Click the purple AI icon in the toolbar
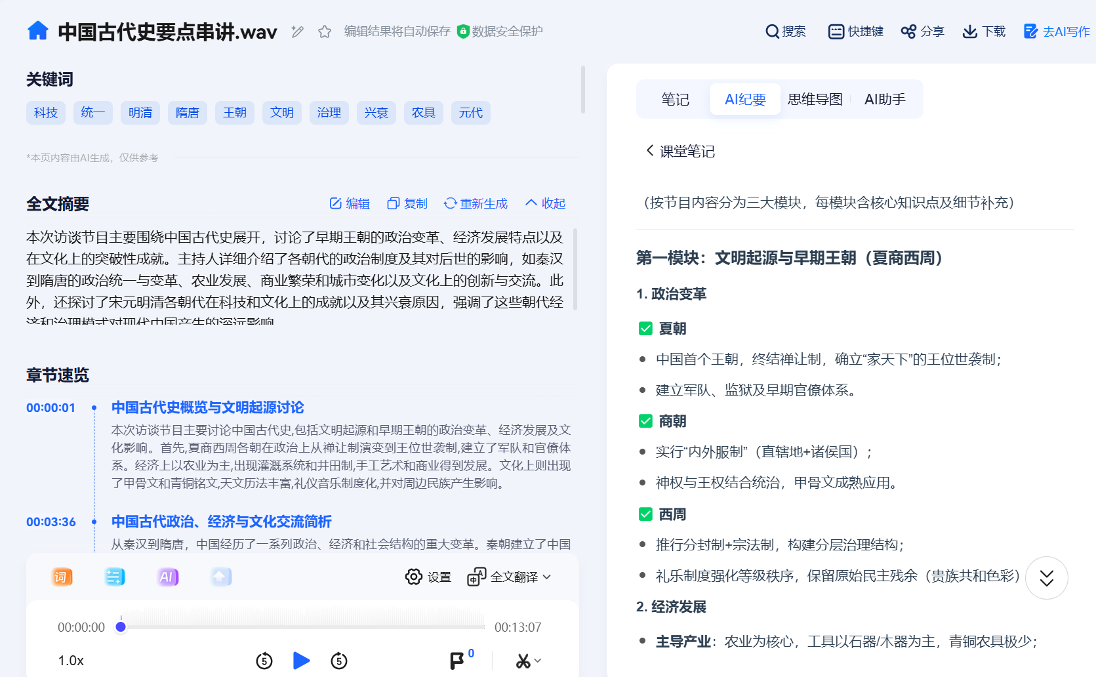This screenshot has height=677, width=1096. point(167,577)
